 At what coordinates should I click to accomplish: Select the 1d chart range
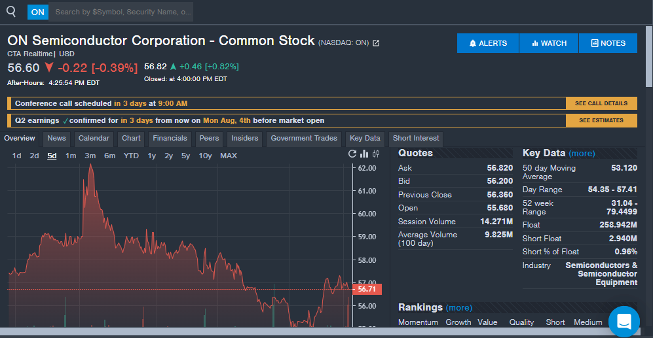pyautogui.click(x=16, y=156)
